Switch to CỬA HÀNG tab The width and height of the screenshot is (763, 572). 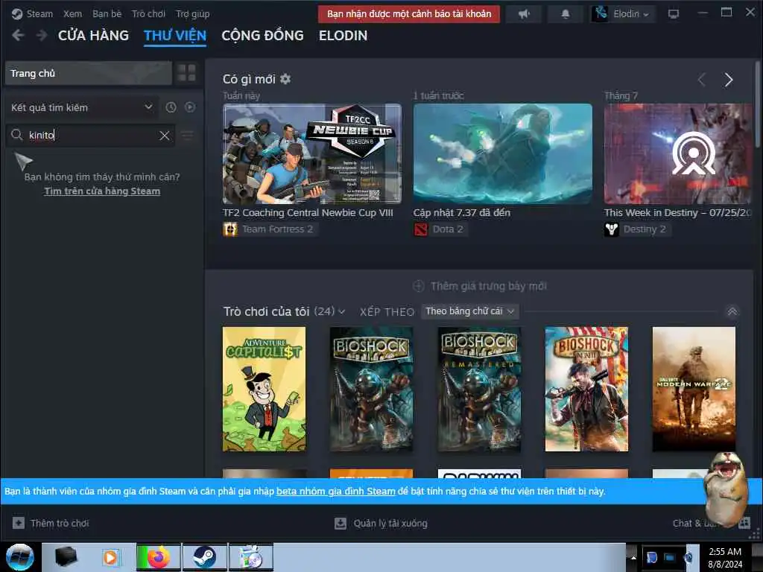coord(93,36)
